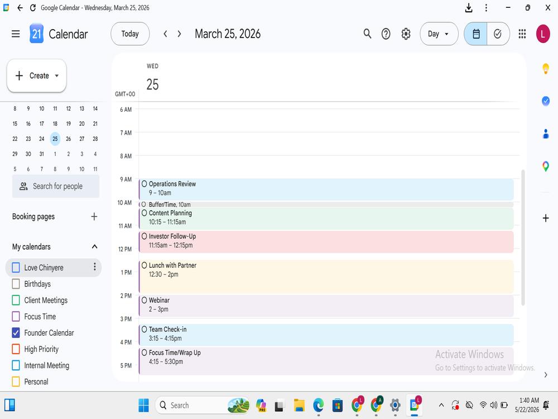
Task: Open options for Love Chinyere calendar
Action: [x=95, y=267]
